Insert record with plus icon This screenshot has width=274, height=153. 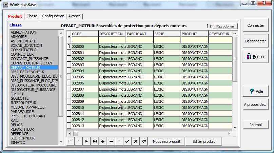[x=103, y=141]
